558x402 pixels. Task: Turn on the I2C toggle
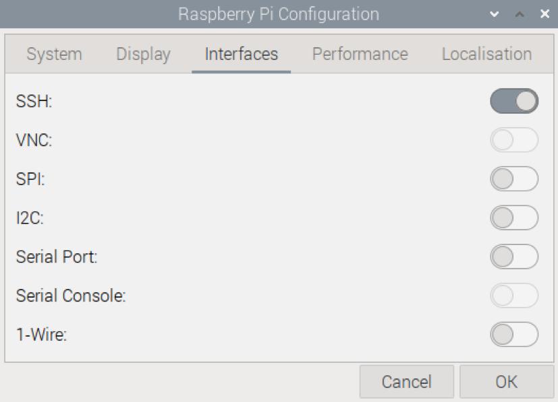[x=514, y=218]
